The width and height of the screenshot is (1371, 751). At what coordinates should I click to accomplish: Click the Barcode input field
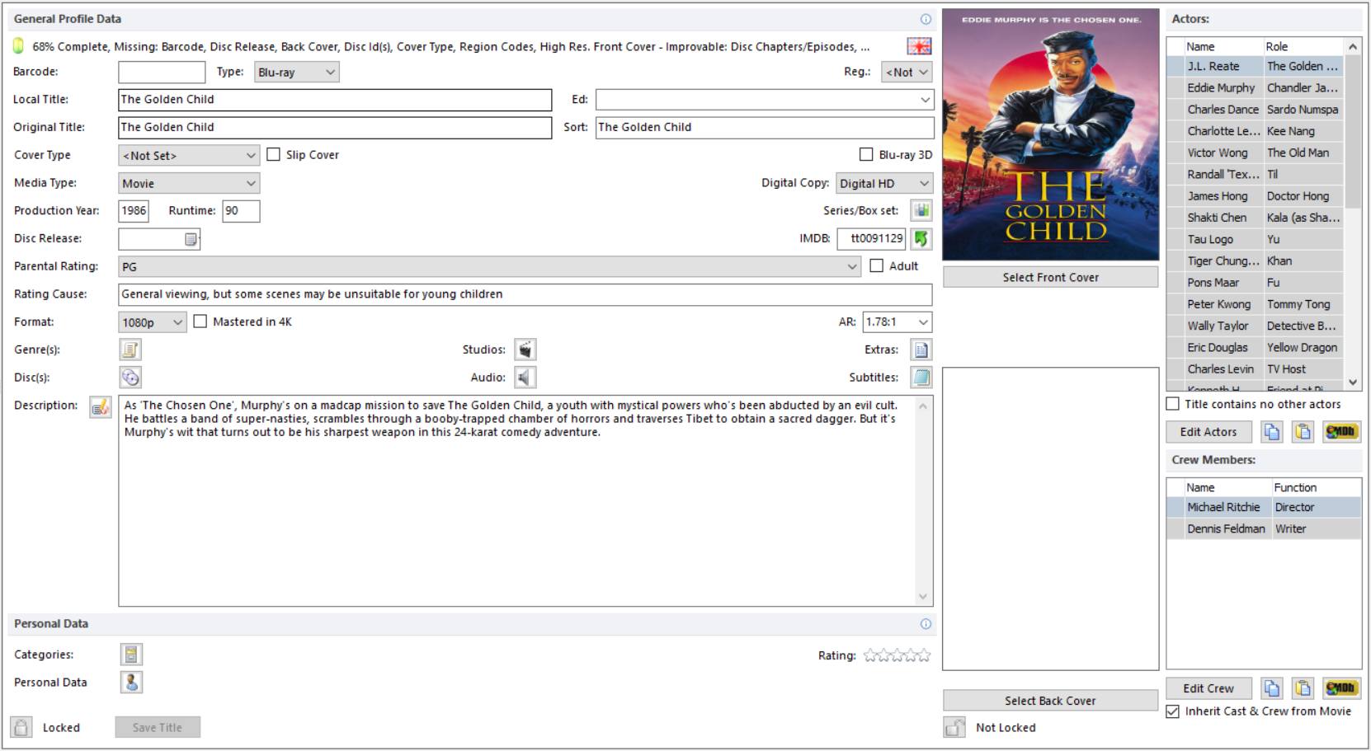(x=162, y=72)
